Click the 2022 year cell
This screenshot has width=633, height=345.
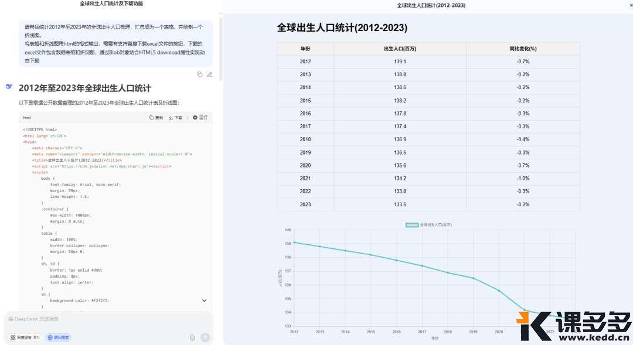(x=305, y=192)
